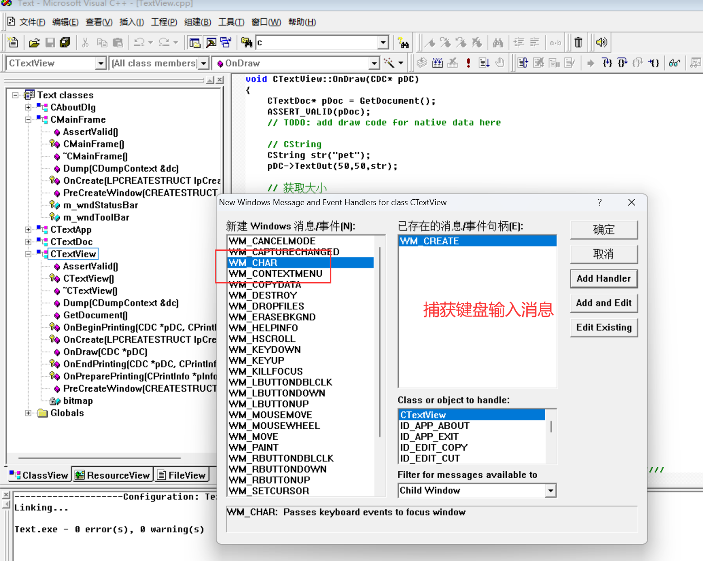Viewport: 703px width, 561px height.
Task: Click the 确定 button in dialog
Action: pos(604,230)
